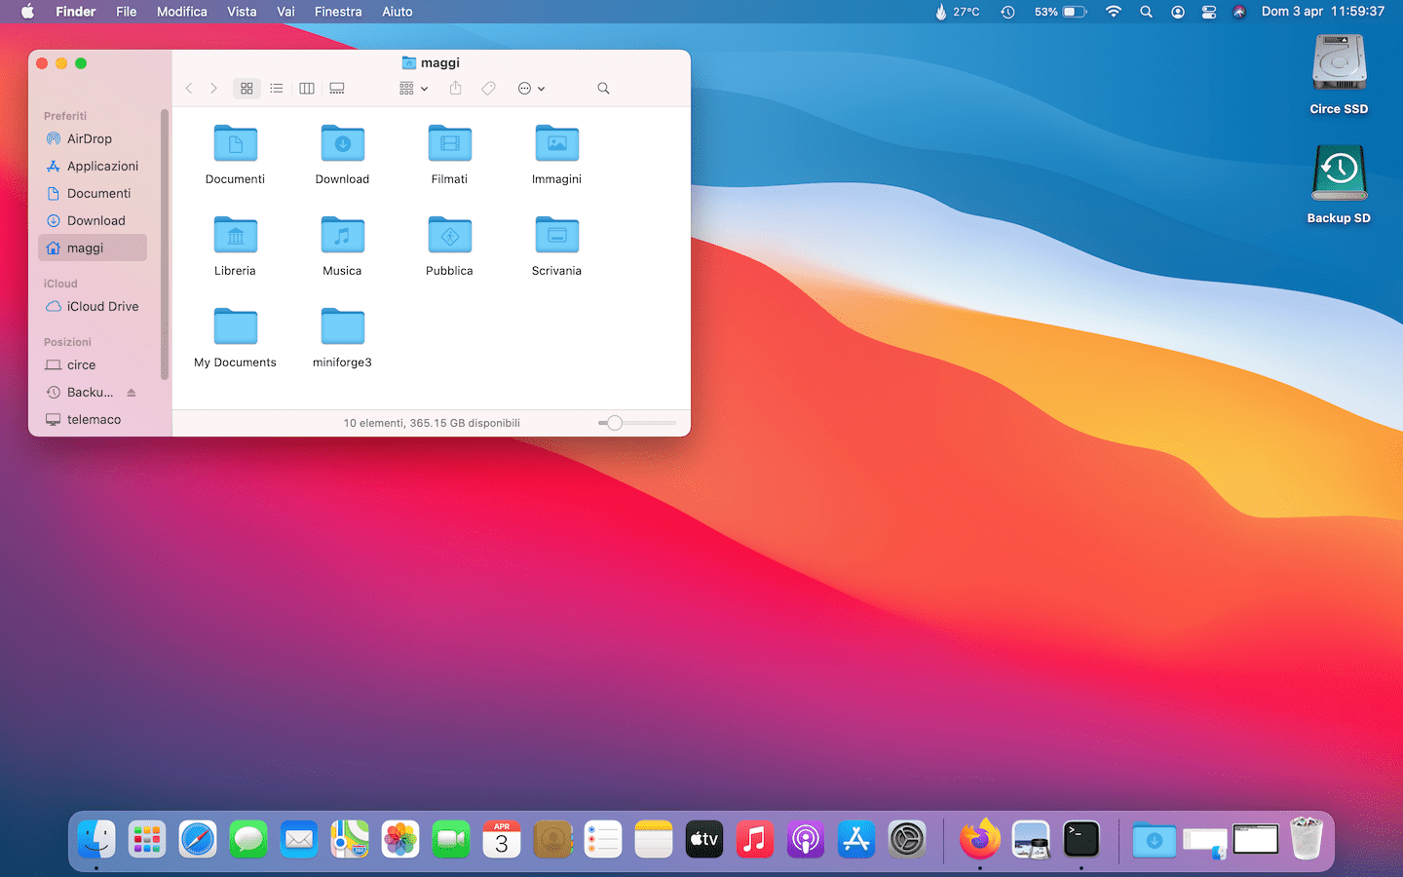1403x877 pixels.
Task: Switch Finder to gallery view
Action: point(337,89)
